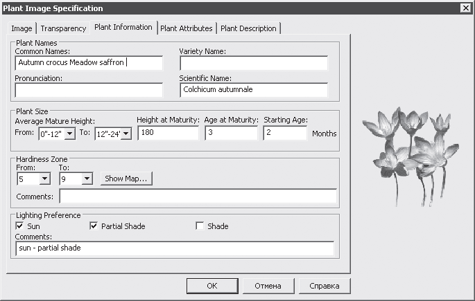Open the Hardiness Zone From dropdown
475x301 pixels.
(45, 179)
